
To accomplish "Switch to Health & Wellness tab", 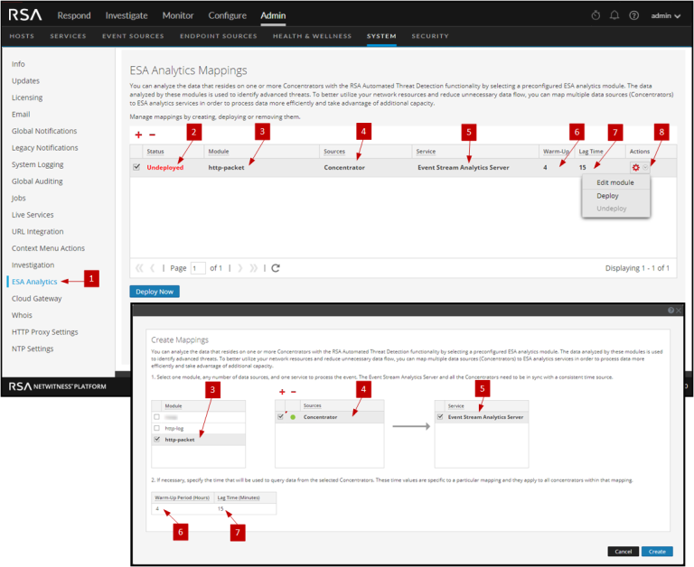I will point(312,36).
